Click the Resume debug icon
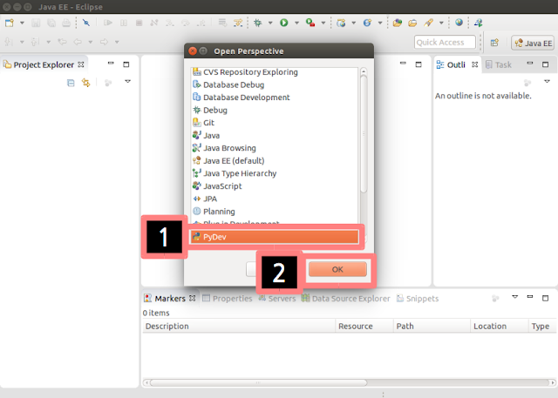 tap(108, 24)
